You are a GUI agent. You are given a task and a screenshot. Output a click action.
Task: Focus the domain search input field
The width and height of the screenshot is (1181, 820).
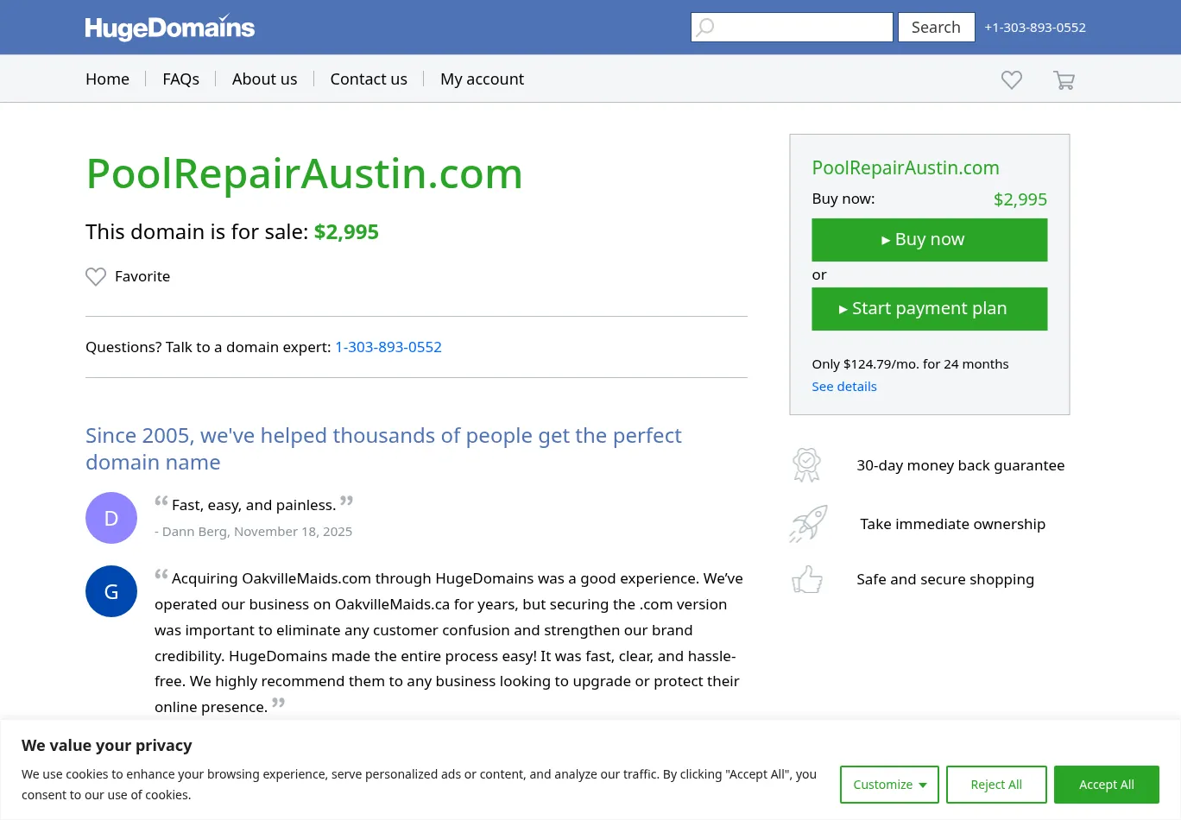pyautogui.click(x=803, y=28)
